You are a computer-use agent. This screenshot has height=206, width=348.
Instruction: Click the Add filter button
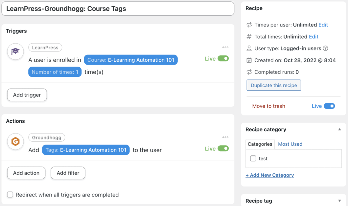68,173
